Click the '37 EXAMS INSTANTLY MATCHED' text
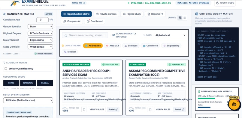Viewport: 242px width, 118px height. point(124,35)
